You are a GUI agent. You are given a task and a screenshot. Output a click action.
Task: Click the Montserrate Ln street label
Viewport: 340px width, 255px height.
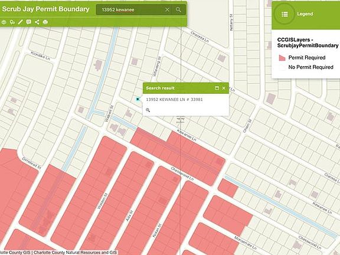tap(246, 243)
